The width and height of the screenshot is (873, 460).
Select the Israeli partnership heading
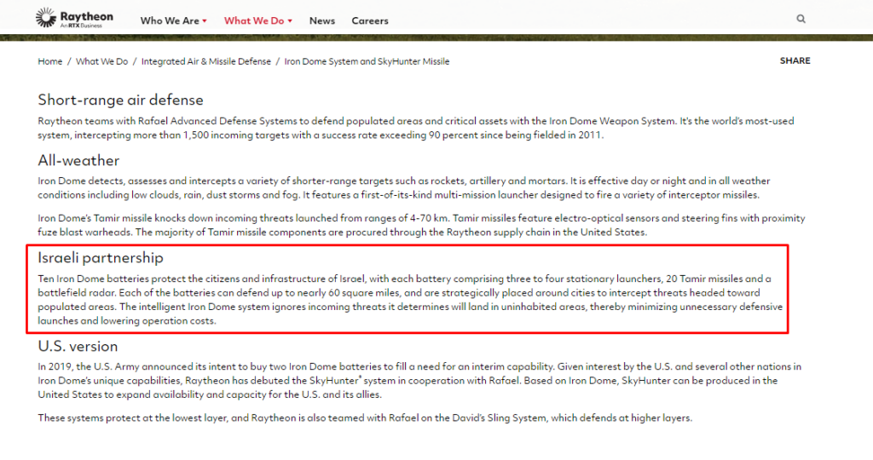click(x=101, y=257)
